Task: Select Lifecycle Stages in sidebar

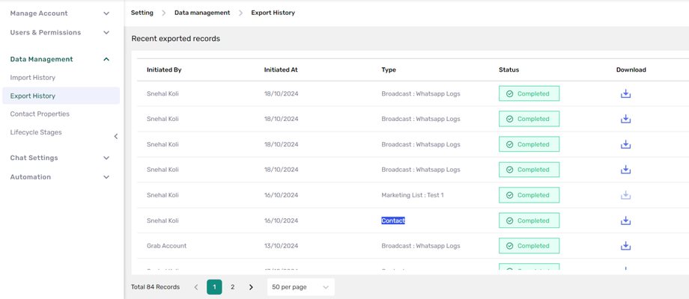Action: click(36, 132)
